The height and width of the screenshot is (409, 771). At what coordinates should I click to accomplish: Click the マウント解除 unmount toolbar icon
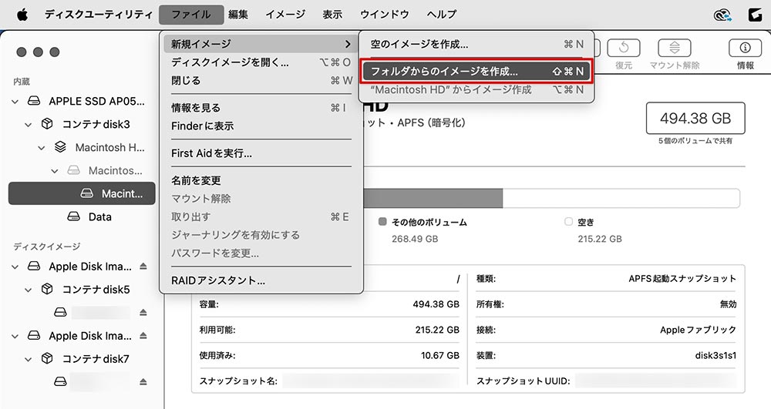click(x=675, y=48)
